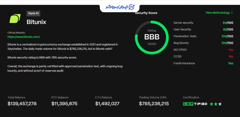Click the BBB rating progress ring
240x117 pixels.
[x=152, y=37]
